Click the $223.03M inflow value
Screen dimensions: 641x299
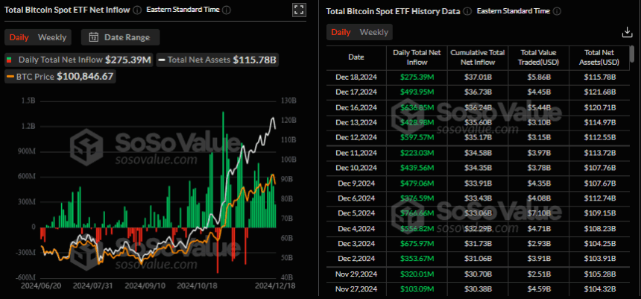point(417,153)
